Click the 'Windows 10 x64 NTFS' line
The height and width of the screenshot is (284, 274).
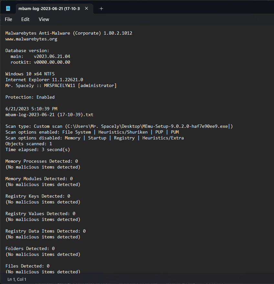[x=30, y=74]
